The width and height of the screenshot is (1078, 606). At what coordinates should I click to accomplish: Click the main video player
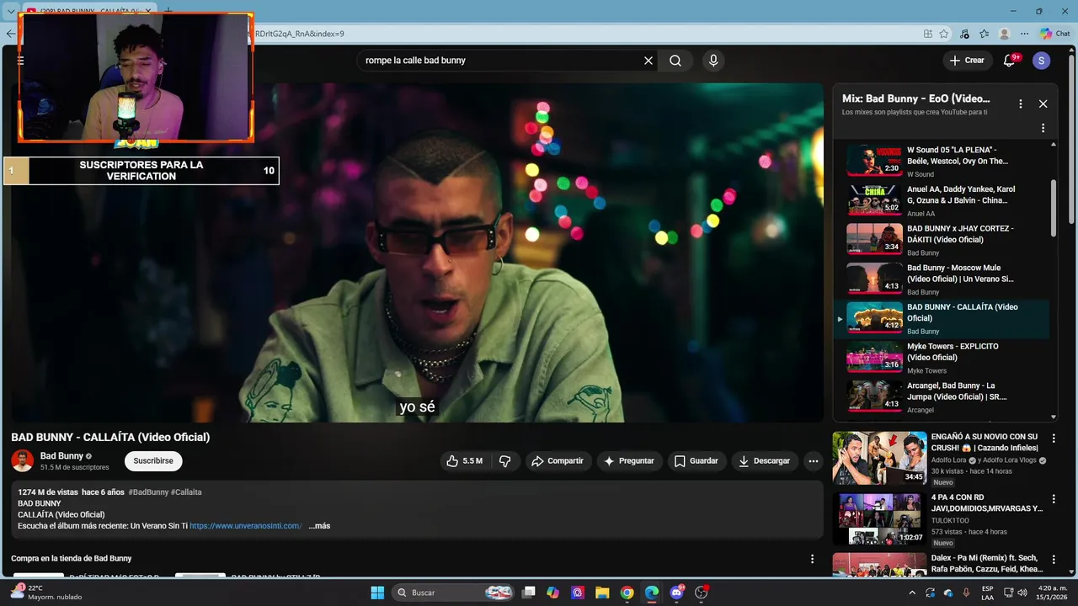tap(417, 252)
